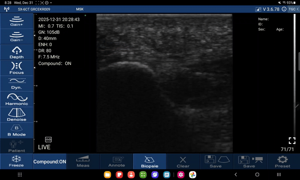Tap the ultrasound scan image
Screen dimensions: 300x180
coord(164,83)
